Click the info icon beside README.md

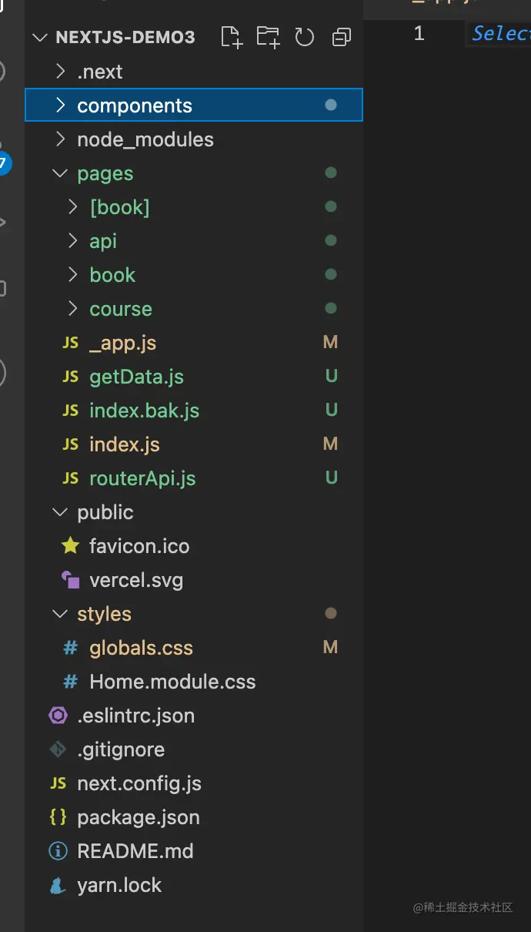pyautogui.click(x=58, y=851)
